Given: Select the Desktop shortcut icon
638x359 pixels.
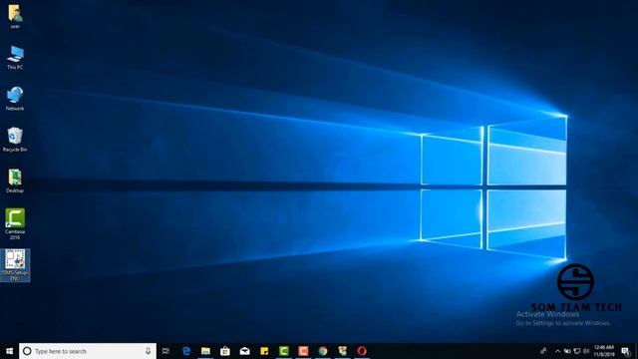Looking at the screenshot, I should pos(15,180).
